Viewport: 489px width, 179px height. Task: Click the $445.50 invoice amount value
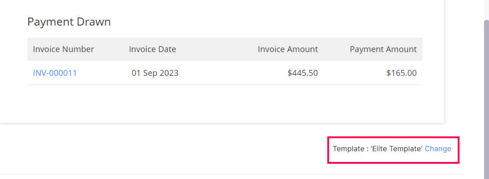click(303, 73)
